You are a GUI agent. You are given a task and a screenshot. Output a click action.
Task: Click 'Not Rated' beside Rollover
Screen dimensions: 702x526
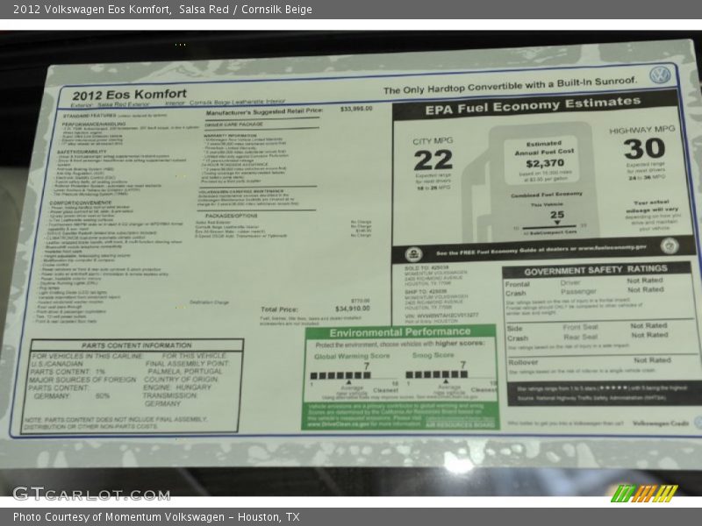click(x=652, y=360)
